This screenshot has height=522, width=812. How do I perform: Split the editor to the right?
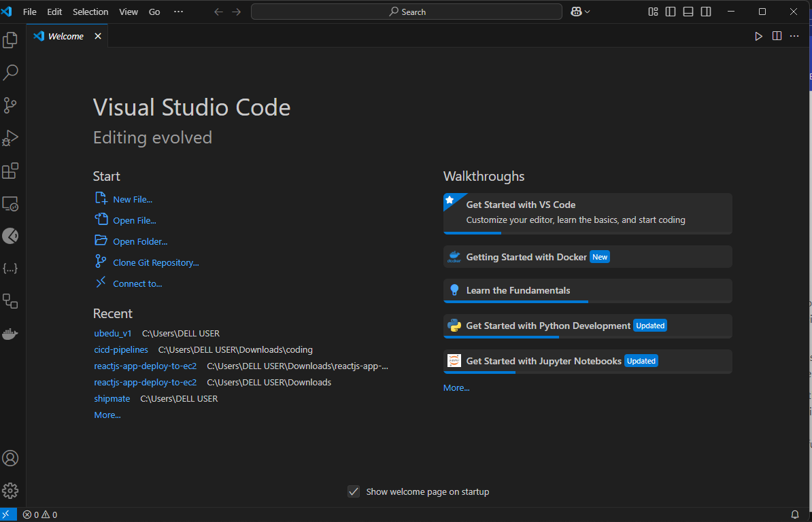pyautogui.click(x=777, y=36)
